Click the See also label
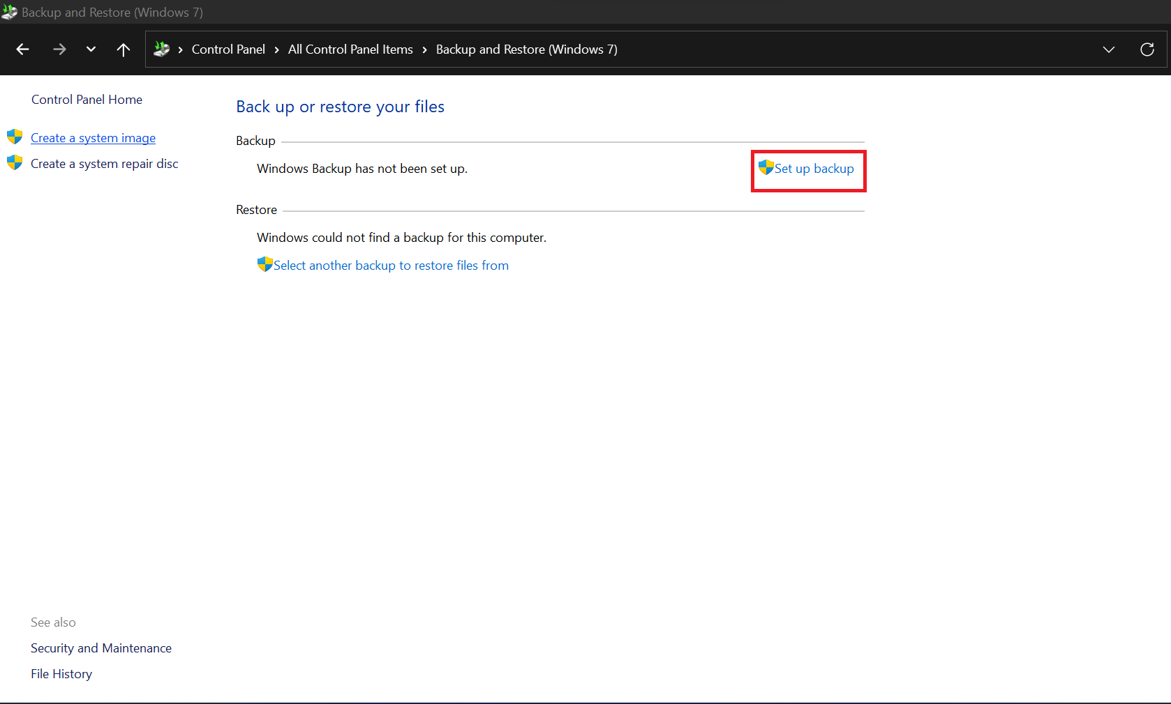The width and height of the screenshot is (1171, 704). point(53,622)
